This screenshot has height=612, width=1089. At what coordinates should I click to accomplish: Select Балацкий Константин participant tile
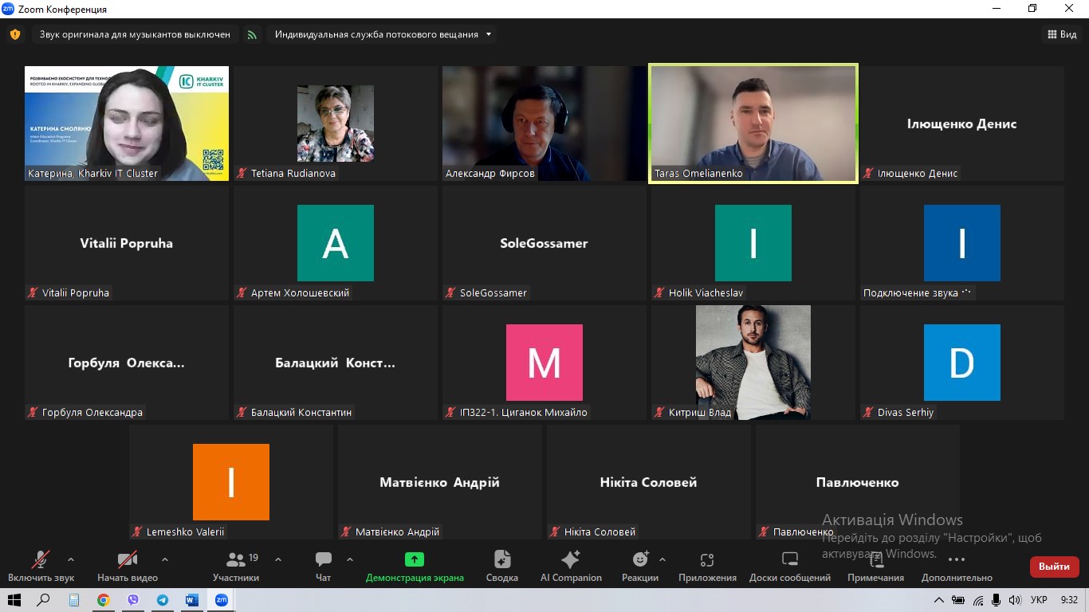point(336,363)
